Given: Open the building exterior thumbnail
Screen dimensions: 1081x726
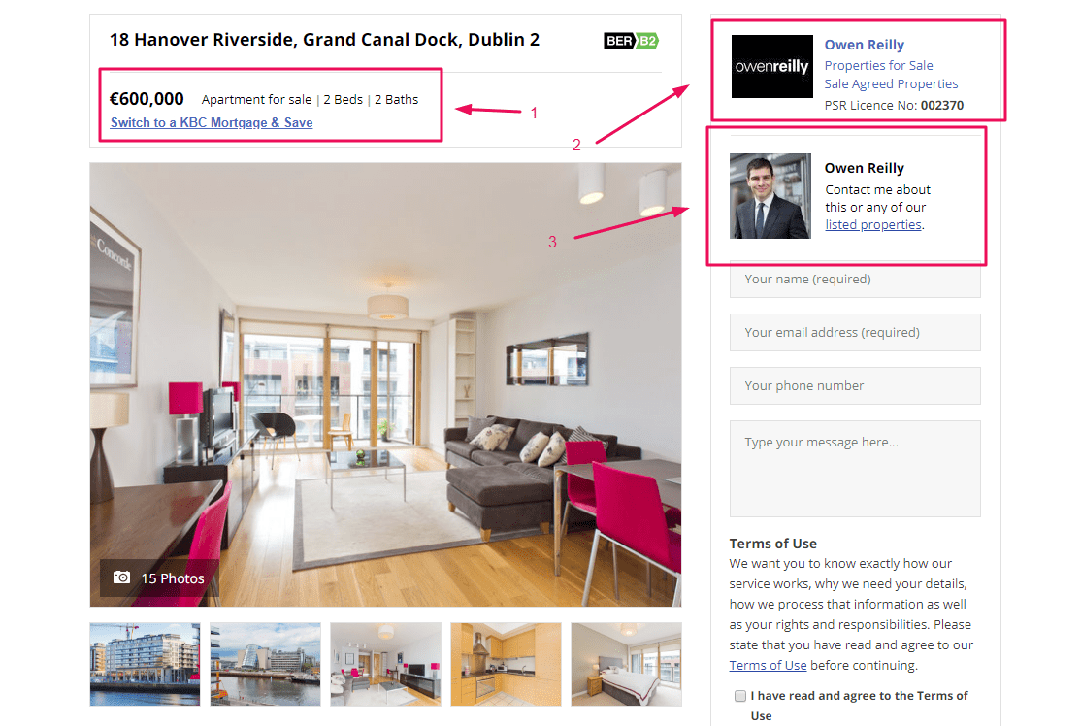Looking at the screenshot, I should pyautogui.click(x=145, y=664).
